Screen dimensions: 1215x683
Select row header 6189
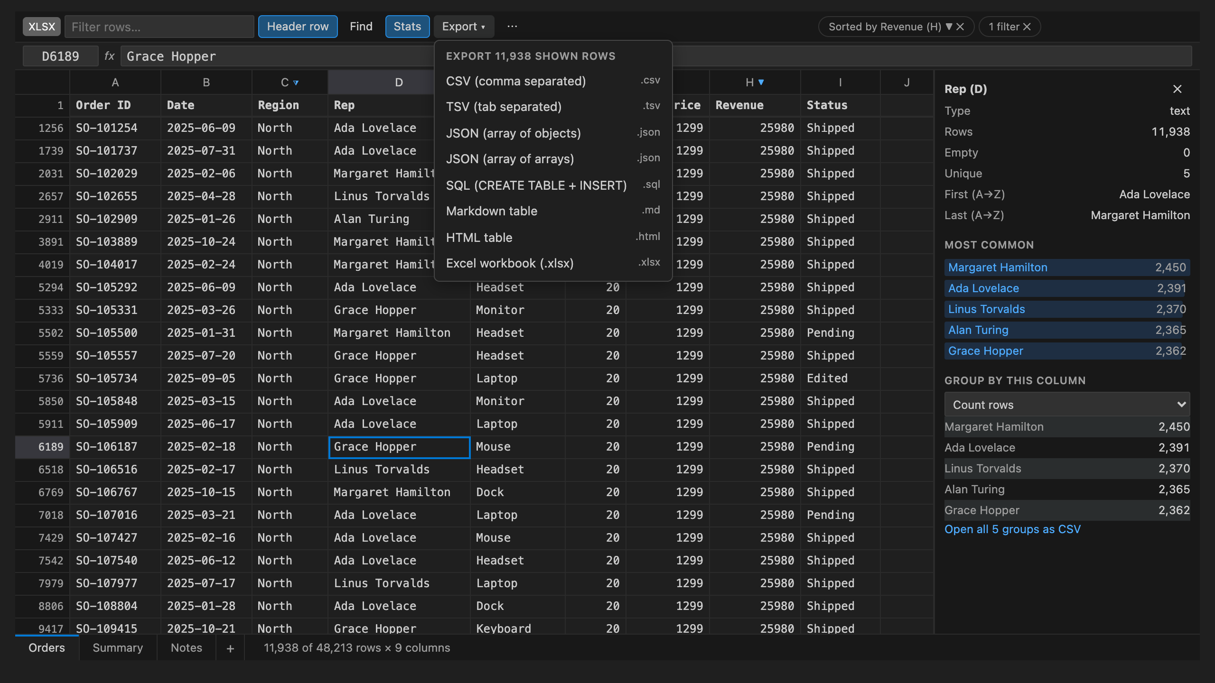43,447
